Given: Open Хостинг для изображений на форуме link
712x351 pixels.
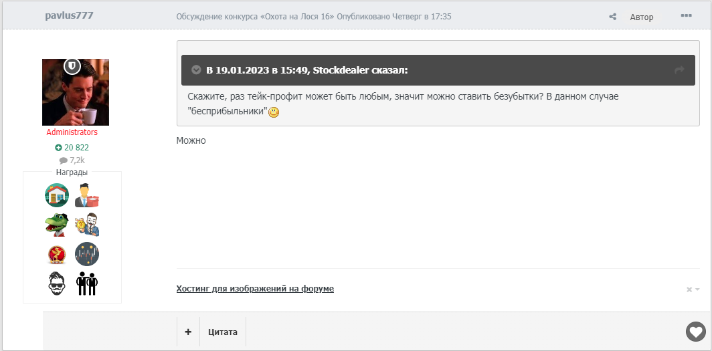Looking at the screenshot, I should pos(255,289).
